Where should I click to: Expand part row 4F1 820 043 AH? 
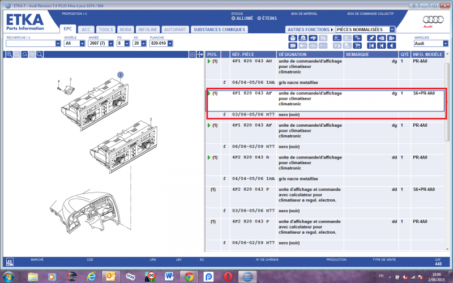pos(209,61)
